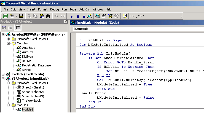Select Module1 in project tree
Screen dimensions: 204x113
click(x=28, y=109)
